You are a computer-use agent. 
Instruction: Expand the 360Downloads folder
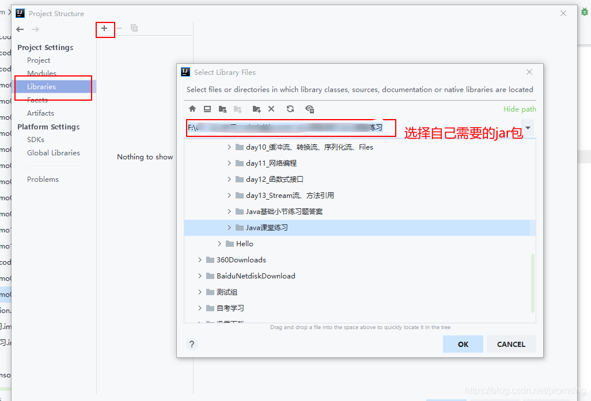(200, 260)
